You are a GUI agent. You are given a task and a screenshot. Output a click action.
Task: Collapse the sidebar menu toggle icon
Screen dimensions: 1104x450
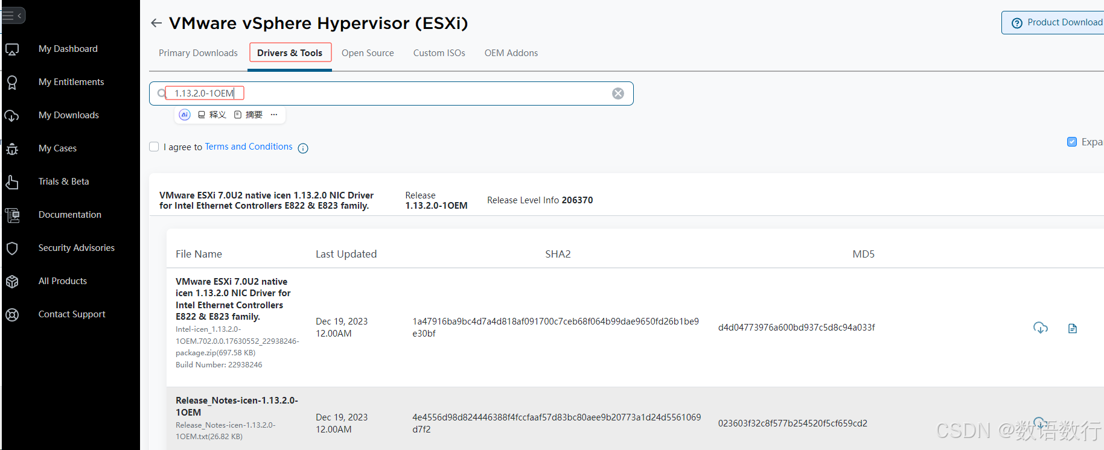click(12, 16)
